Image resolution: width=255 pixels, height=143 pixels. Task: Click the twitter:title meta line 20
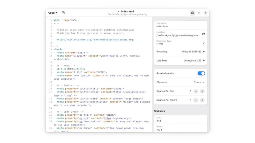[90, 89]
